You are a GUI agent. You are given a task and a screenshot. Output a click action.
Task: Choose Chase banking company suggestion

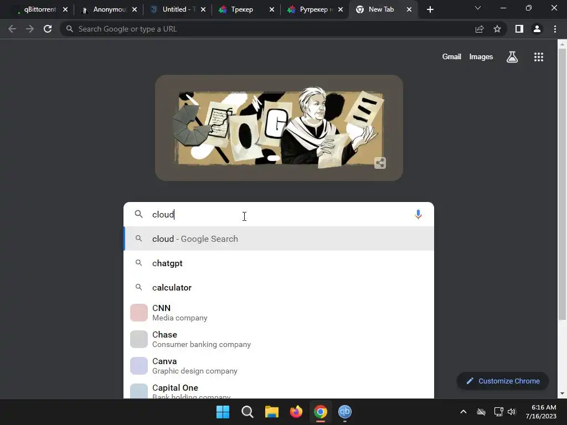(x=279, y=339)
